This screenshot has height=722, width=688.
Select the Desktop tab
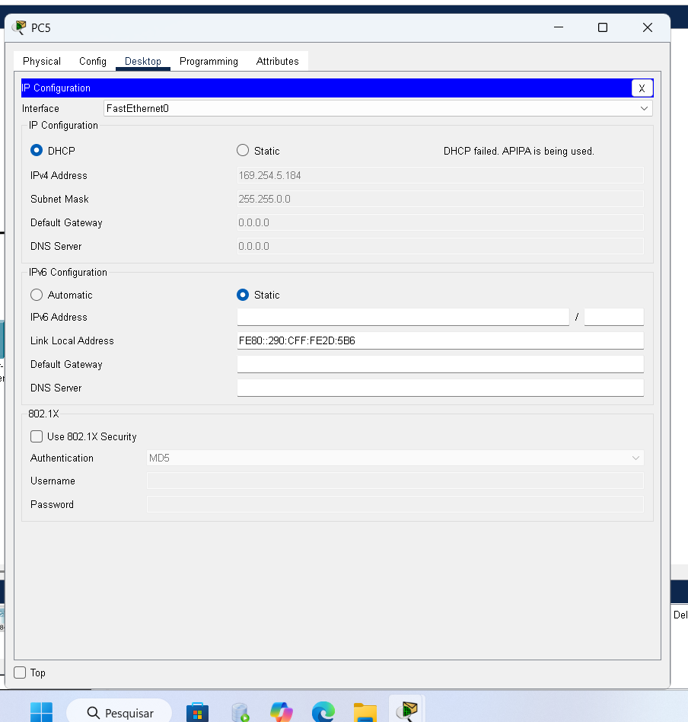(x=142, y=61)
